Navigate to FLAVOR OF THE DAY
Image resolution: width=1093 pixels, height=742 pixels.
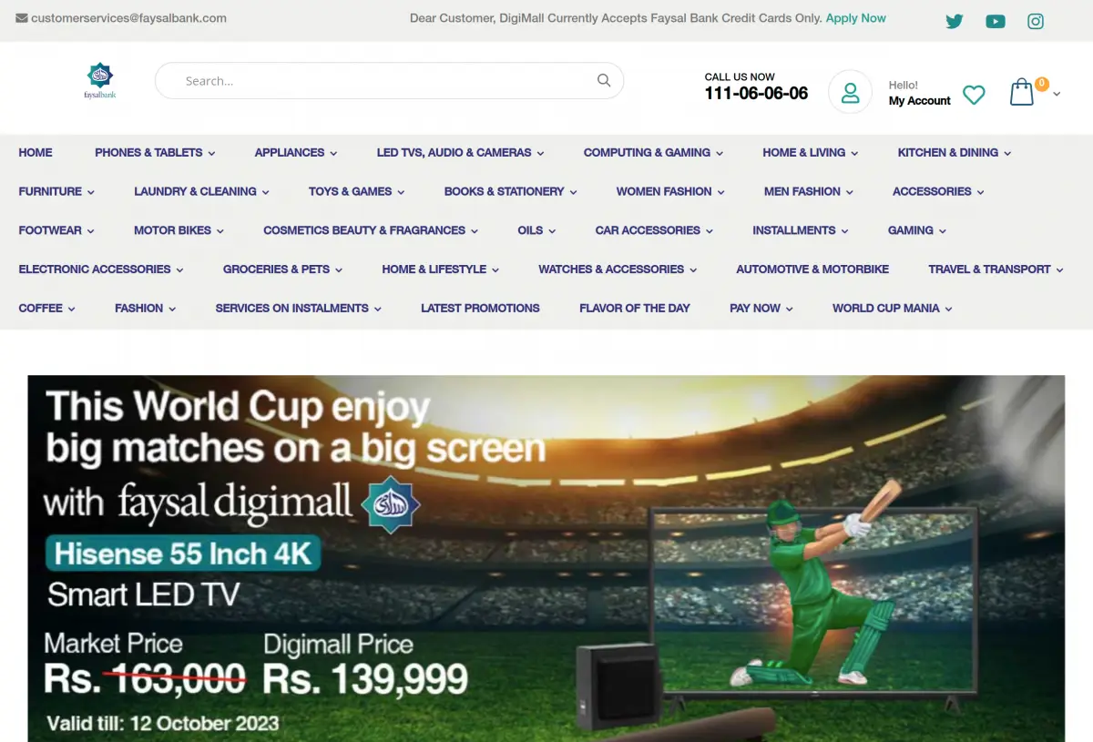click(x=635, y=308)
